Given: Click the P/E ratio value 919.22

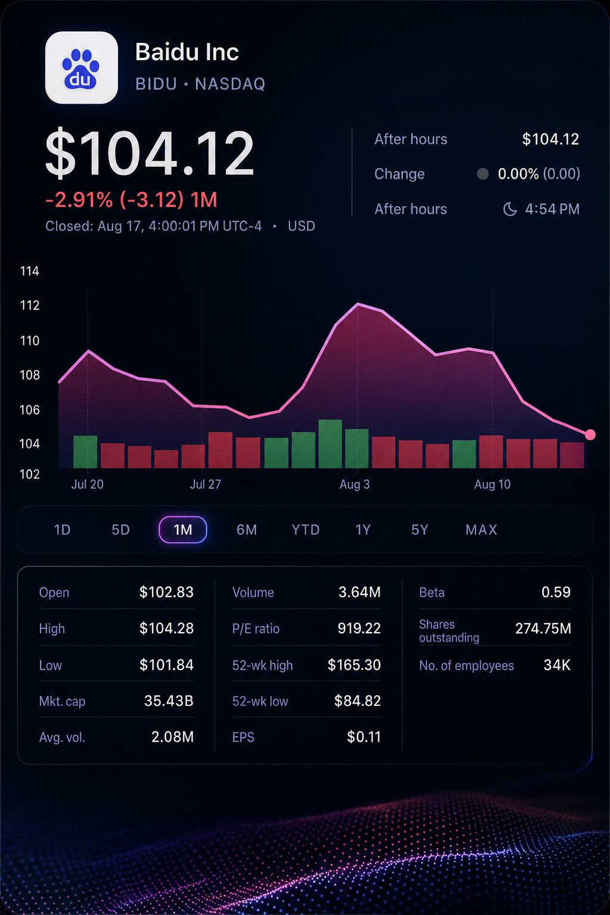Looking at the screenshot, I should coord(359,628).
